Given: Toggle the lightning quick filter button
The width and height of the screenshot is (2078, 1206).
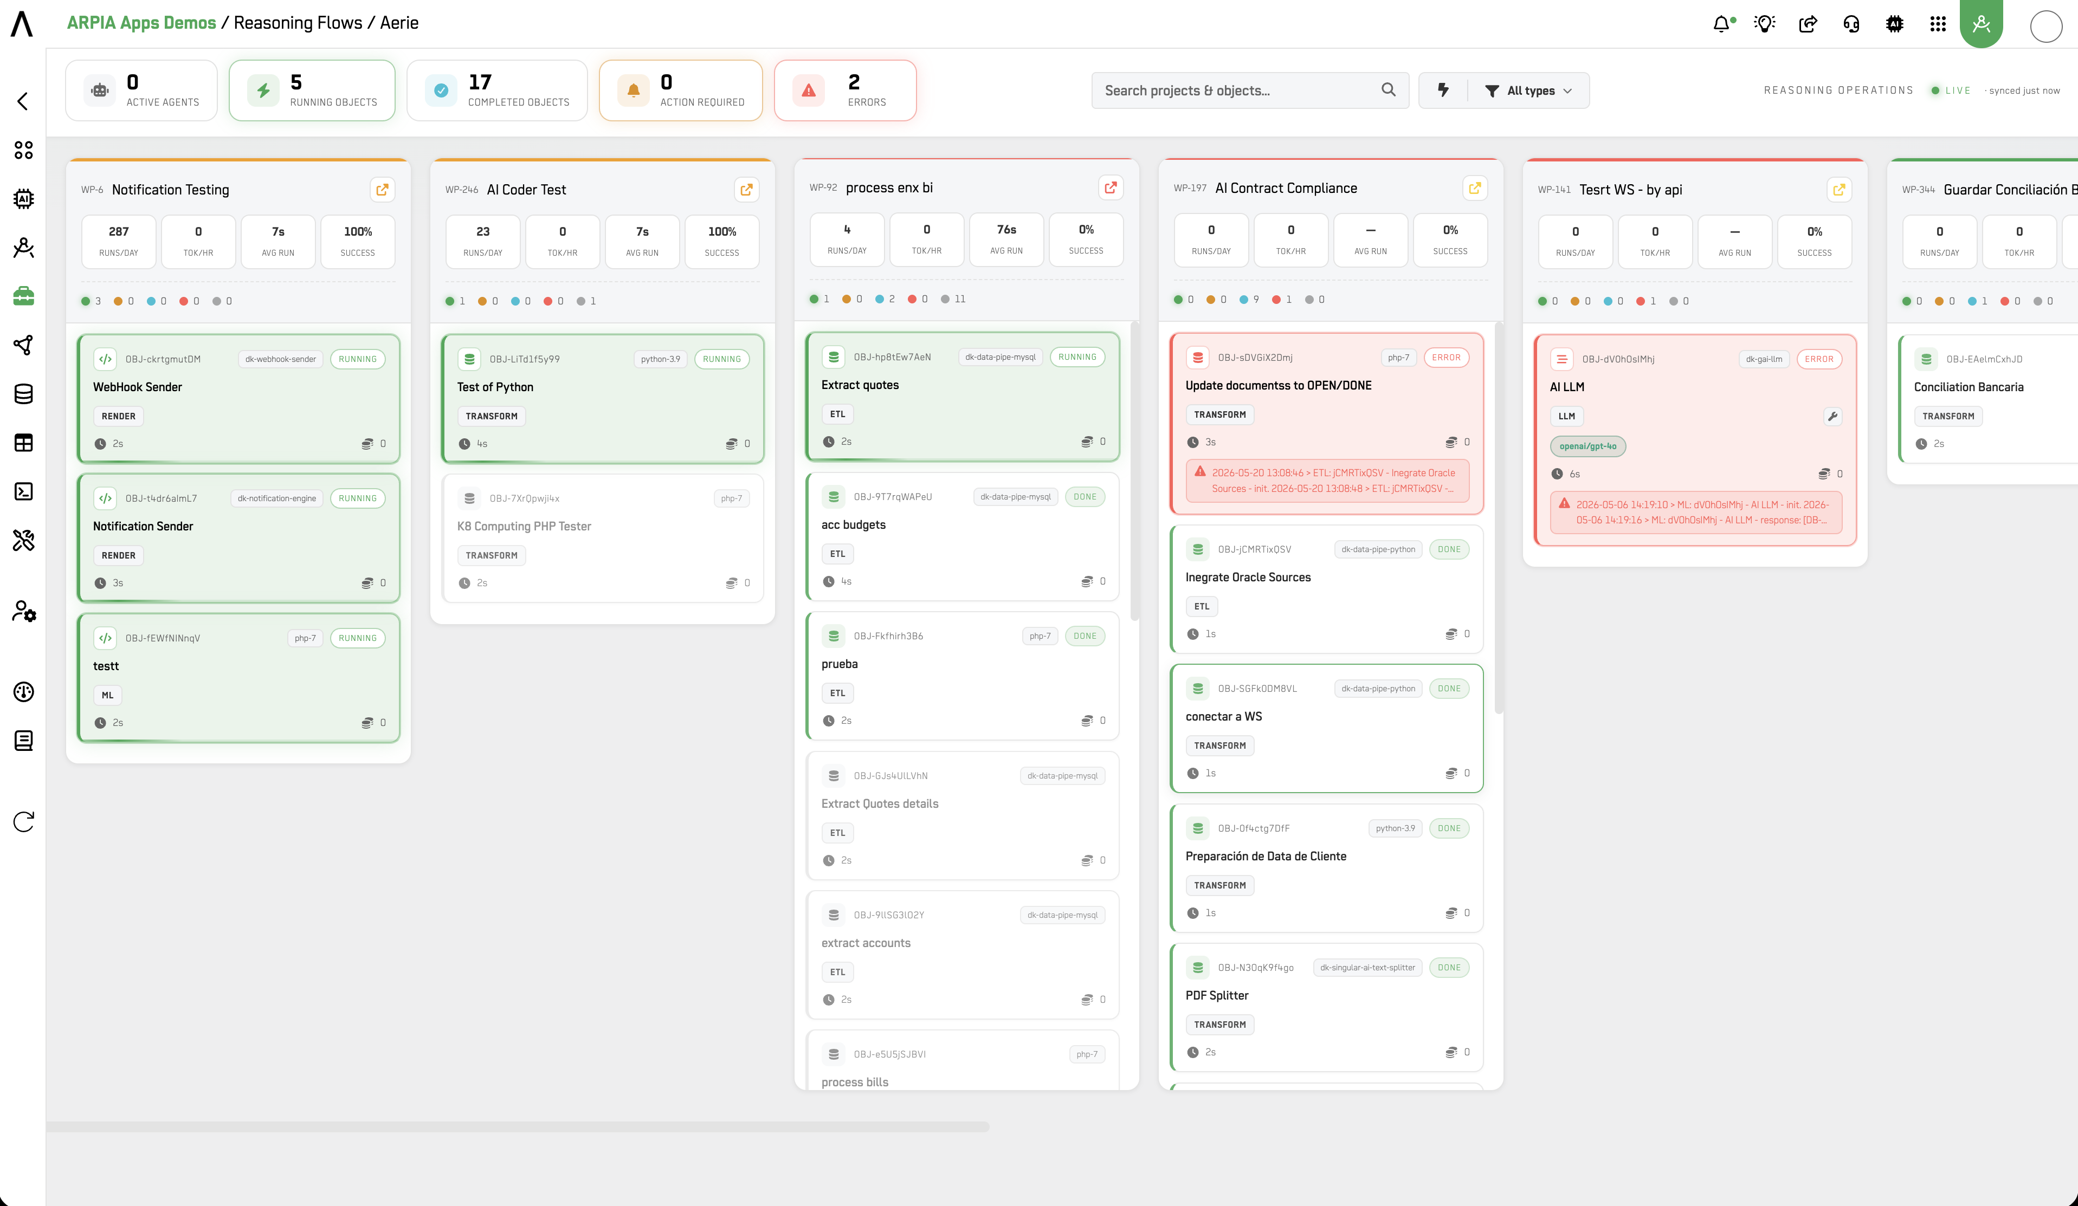Looking at the screenshot, I should tap(1443, 90).
